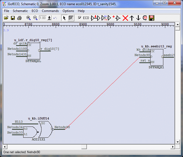Click the vertical scrollbar down arrow
The width and height of the screenshot is (183, 157).
point(178,142)
